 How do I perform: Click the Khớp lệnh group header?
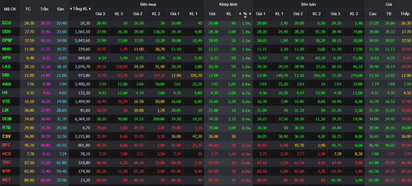(x=228, y=5)
